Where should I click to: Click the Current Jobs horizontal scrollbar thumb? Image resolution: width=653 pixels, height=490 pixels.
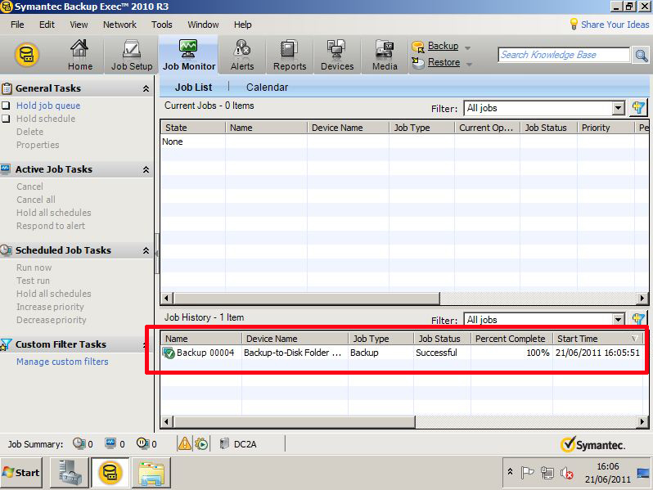coord(307,298)
